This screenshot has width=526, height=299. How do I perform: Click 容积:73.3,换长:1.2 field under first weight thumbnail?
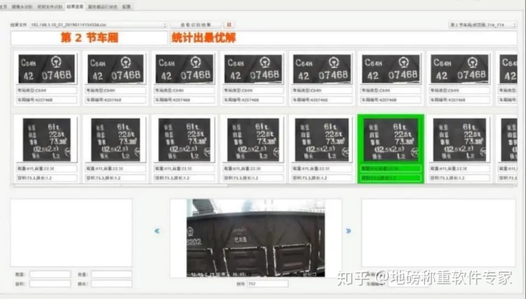47,178
